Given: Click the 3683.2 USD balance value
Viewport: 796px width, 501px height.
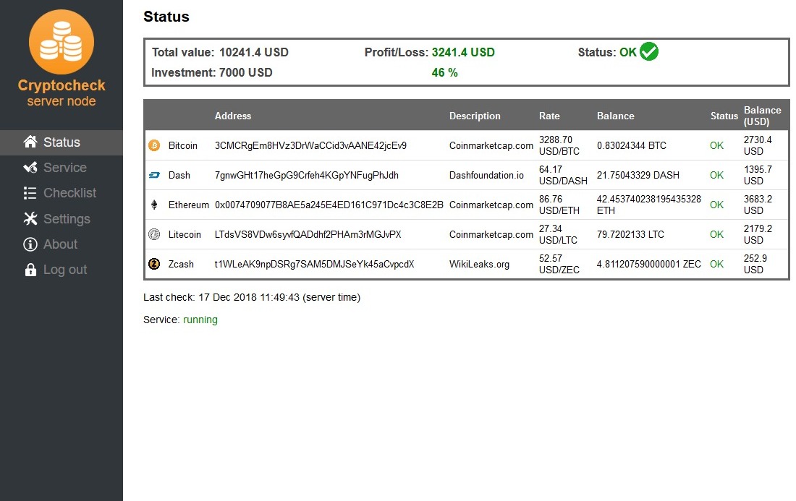Looking at the screenshot, I should (758, 205).
